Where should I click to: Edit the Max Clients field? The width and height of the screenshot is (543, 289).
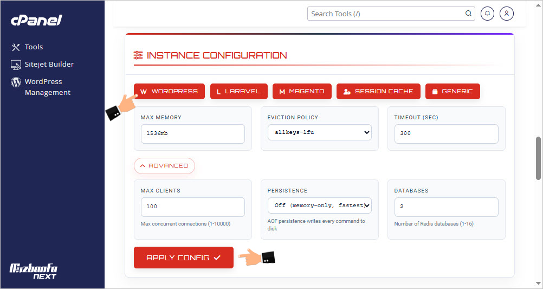coord(192,207)
